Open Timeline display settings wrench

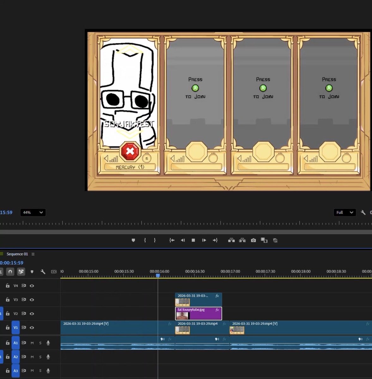pyautogui.click(x=43, y=272)
